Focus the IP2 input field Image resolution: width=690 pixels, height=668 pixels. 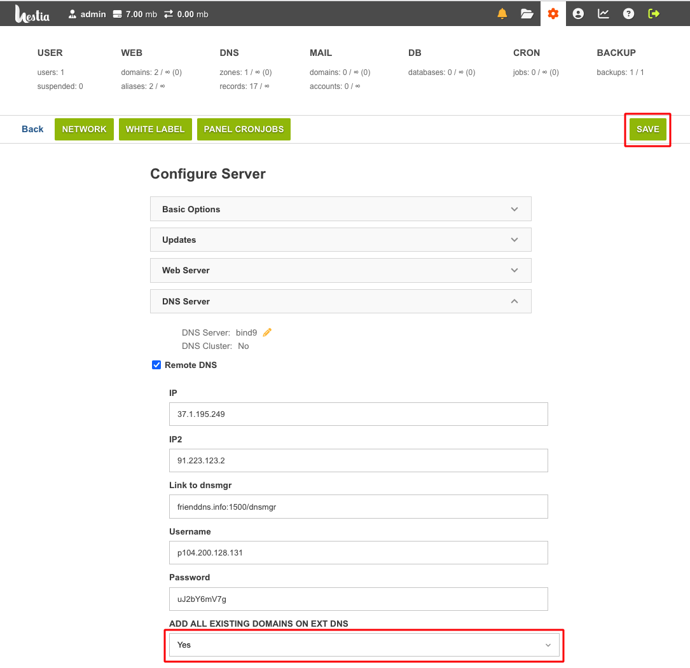[x=358, y=460]
